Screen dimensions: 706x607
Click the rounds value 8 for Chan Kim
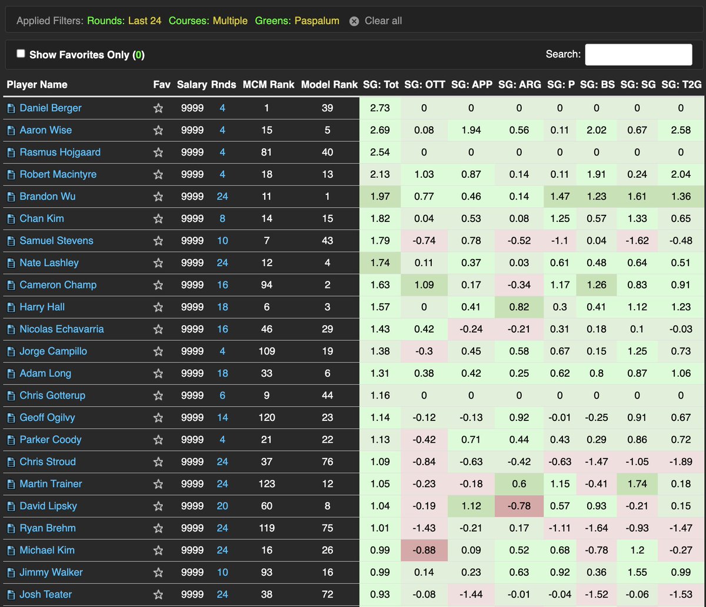point(222,218)
